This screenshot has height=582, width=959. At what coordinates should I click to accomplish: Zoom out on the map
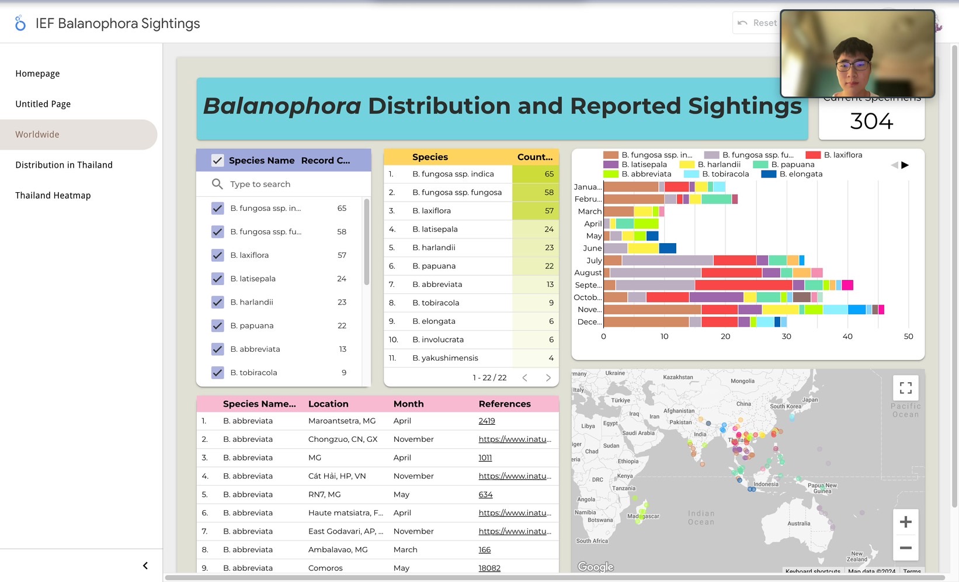coord(905,548)
